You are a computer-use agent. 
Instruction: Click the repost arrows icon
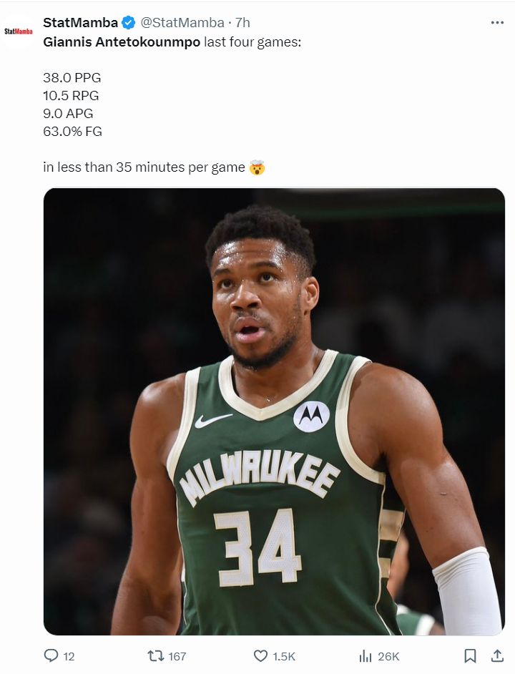[155, 655]
